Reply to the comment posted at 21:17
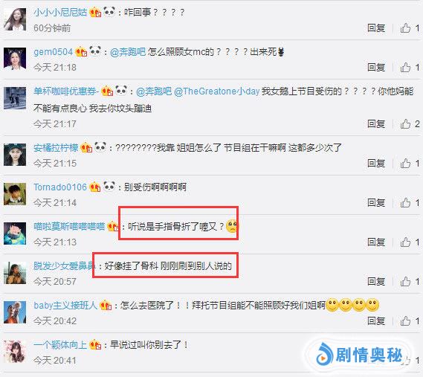The image size is (423, 377). tap(376, 124)
